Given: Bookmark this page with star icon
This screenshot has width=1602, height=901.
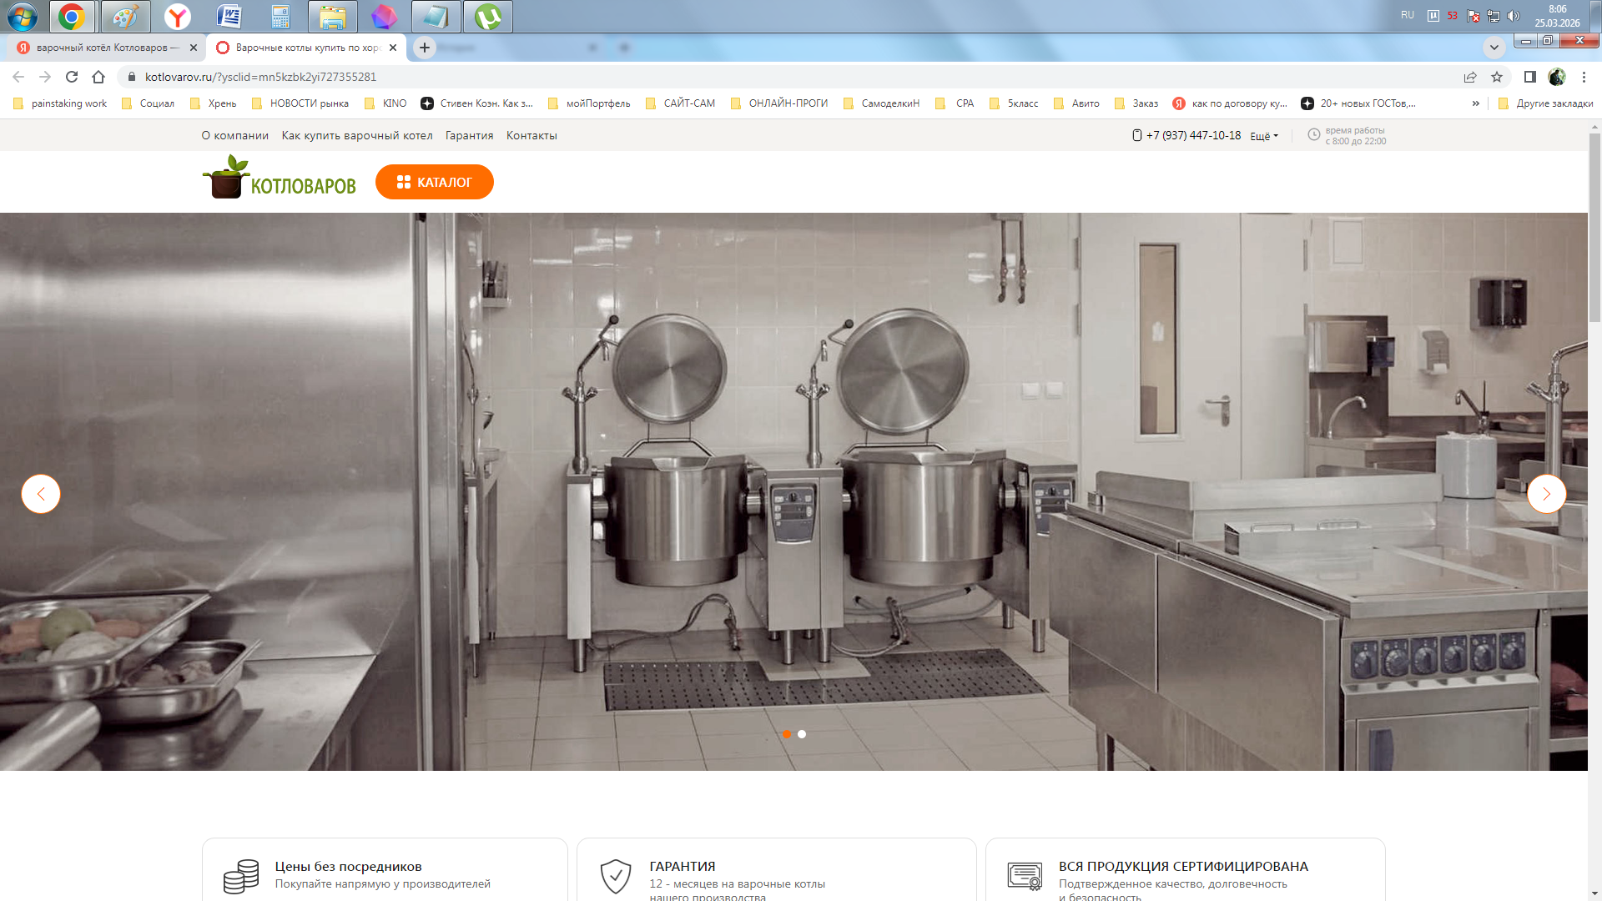Looking at the screenshot, I should [1497, 77].
